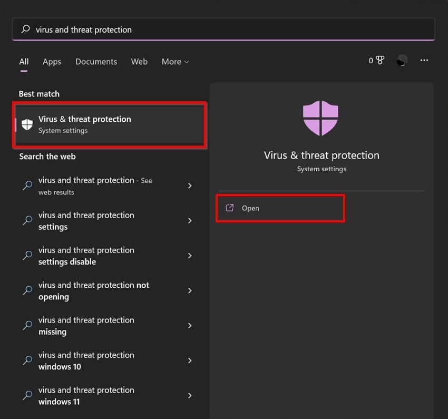
Task: Click the user account profile picture
Action: (x=402, y=60)
